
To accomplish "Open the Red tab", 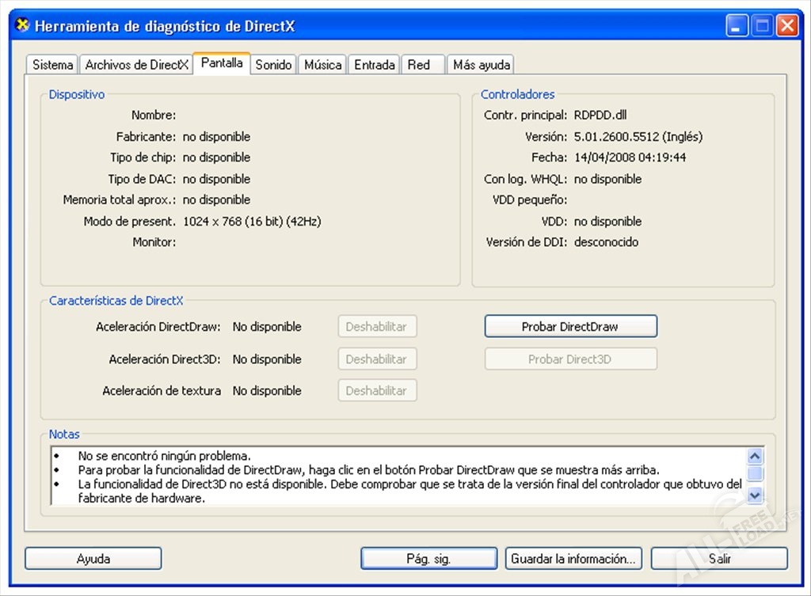I will pyautogui.click(x=419, y=65).
